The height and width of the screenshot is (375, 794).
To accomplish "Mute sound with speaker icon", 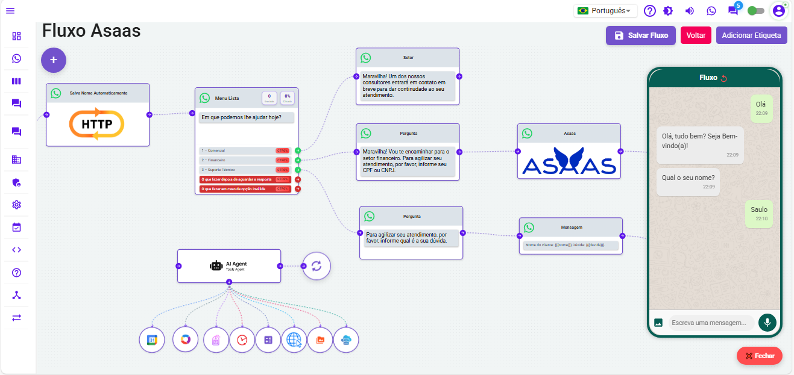I will click(x=690, y=11).
